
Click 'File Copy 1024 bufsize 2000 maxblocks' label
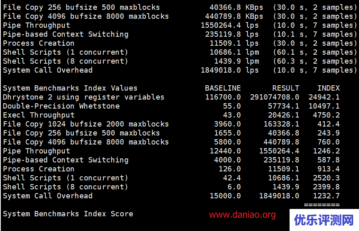[x=86, y=124]
